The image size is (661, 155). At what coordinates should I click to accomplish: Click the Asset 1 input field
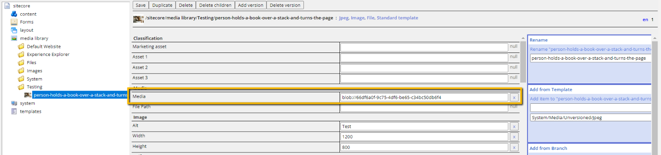(424, 58)
